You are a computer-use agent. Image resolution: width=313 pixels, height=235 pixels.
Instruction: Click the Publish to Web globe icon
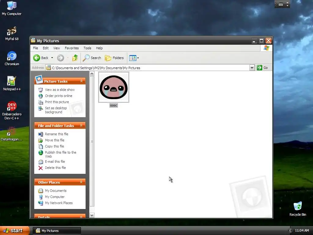pos(41,153)
